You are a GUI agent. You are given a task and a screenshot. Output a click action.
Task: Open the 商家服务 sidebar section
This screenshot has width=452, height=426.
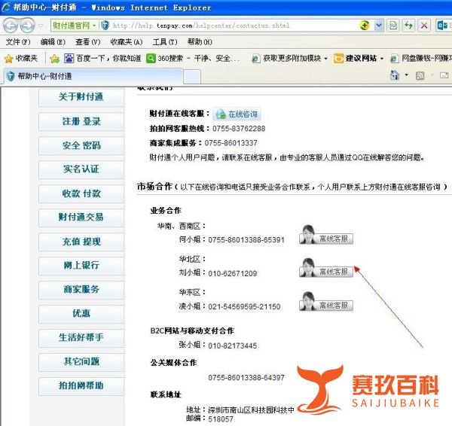click(81, 289)
